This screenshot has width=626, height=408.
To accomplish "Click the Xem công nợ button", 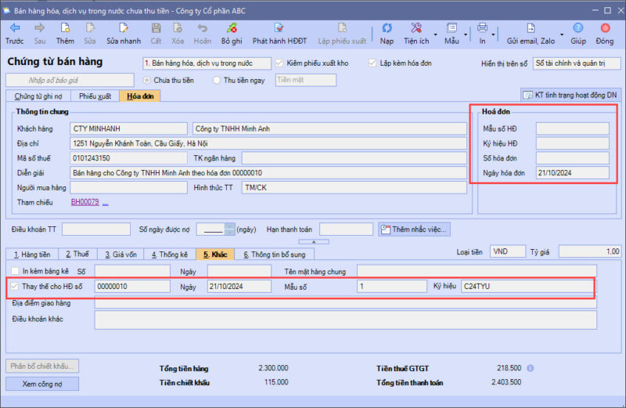I will [42, 384].
